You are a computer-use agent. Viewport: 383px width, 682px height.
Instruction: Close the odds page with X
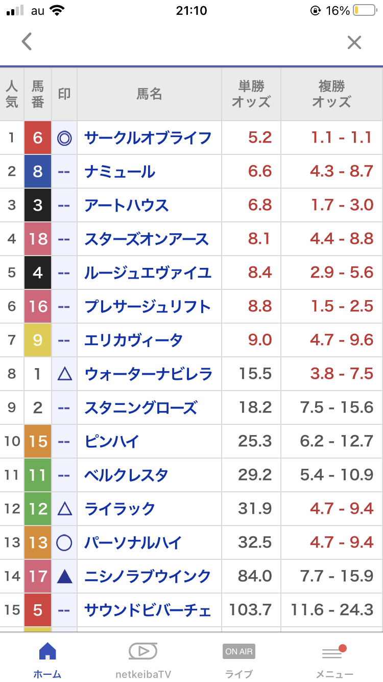[354, 42]
